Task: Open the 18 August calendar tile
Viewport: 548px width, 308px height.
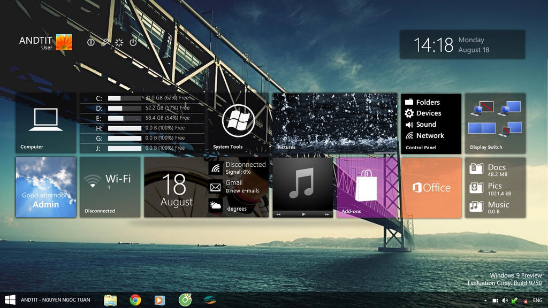Action: [176, 187]
